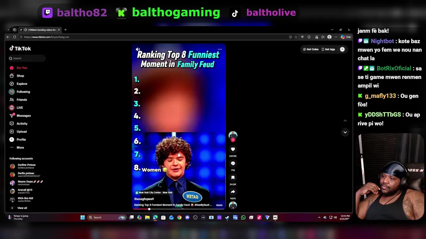Click the browser address bar
The width and height of the screenshot is (426, 239).
pyautogui.click(x=153, y=37)
